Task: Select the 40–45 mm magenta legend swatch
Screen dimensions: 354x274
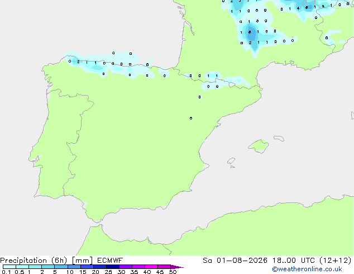Action: (151, 267)
